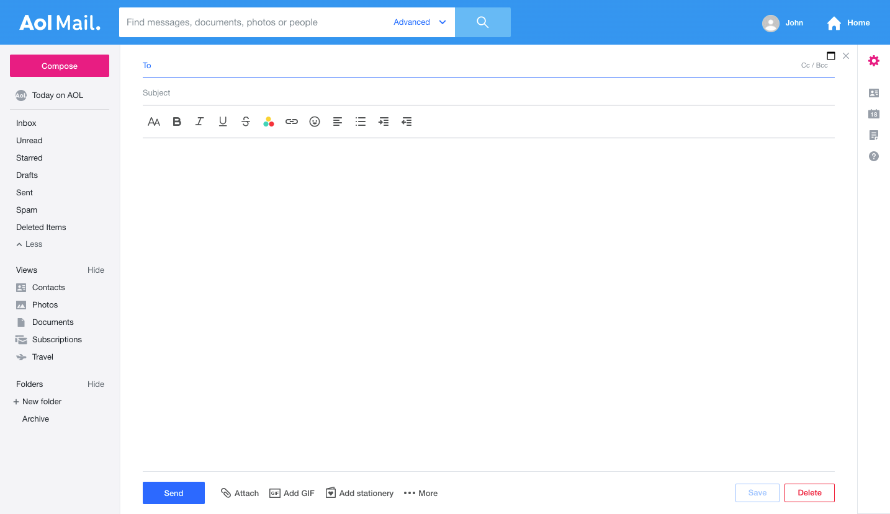The width and height of the screenshot is (890, 514).
Task: Hide the Views section
Action: coord(96,270)
